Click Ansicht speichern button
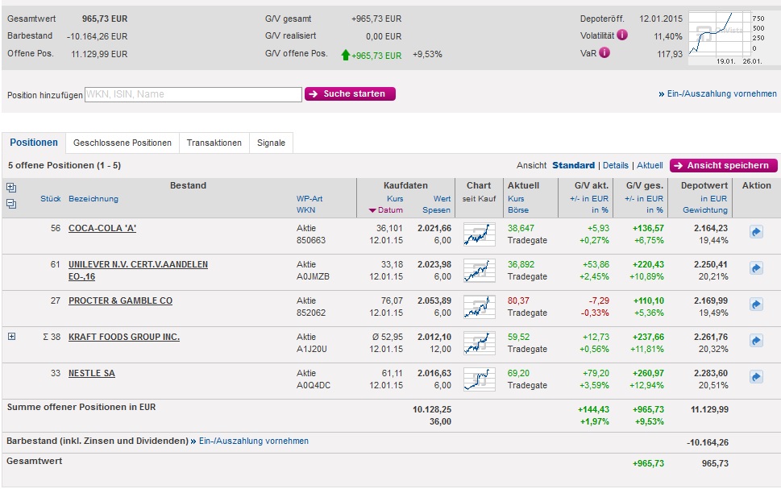The height and width of the screenshot is (489, 781). click(723, 165)
